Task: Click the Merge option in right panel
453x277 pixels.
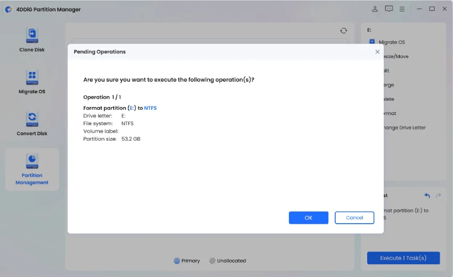Action: pyautogui.click(x=389, y=85)
